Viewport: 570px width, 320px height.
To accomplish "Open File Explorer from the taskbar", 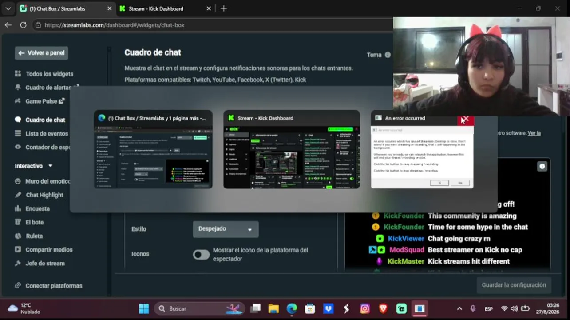I will (x=273, y=308).
